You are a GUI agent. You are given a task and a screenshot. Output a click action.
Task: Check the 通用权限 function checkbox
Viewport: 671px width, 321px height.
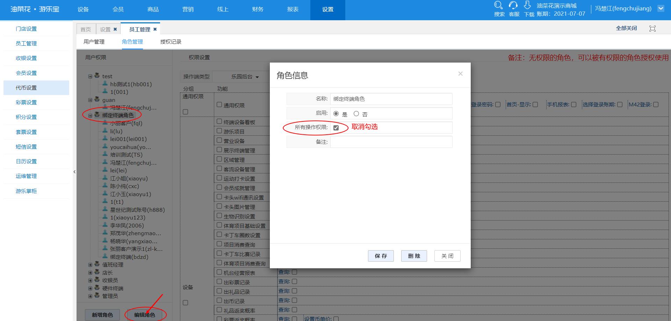(219, 104)
